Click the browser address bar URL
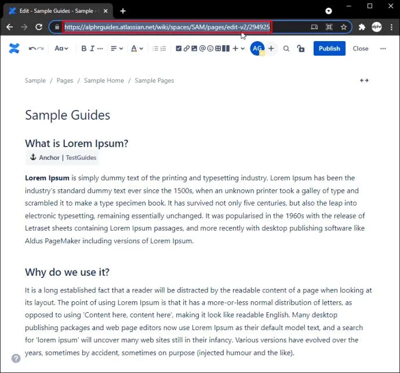 pyautogui.click(x=167, y=27)
